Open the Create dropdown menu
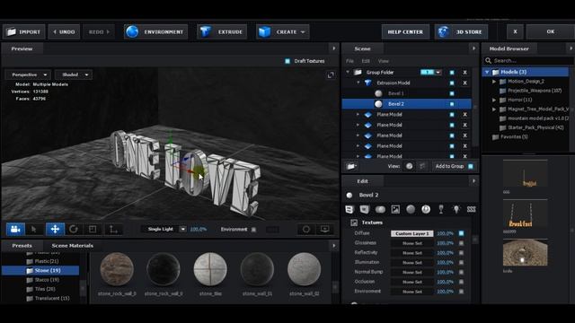The image size is (575, 323). [x=282, y=32]
